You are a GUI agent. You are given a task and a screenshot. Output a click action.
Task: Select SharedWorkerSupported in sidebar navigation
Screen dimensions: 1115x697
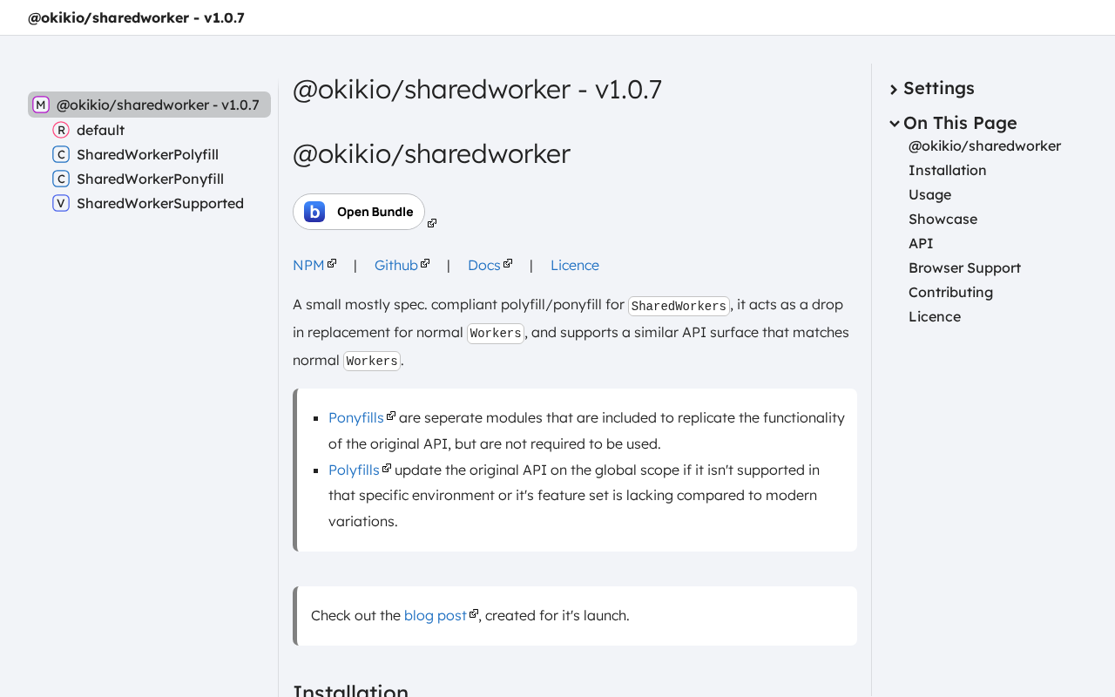point(159,203)
